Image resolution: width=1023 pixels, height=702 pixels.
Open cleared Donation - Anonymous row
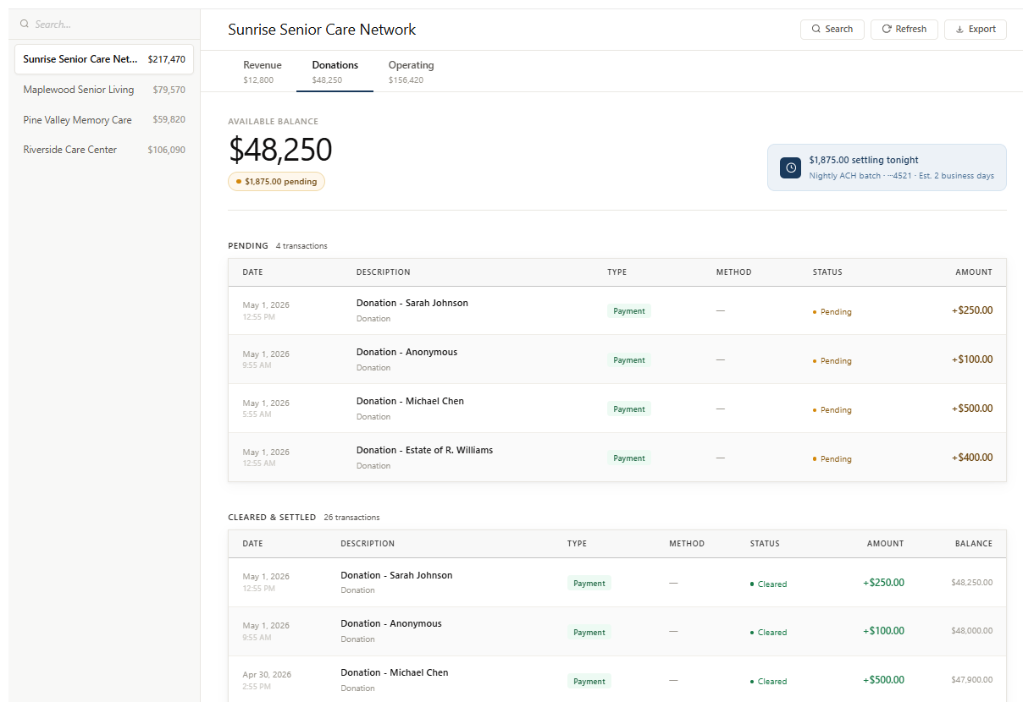pyautogui.click(x=617, y=632)
